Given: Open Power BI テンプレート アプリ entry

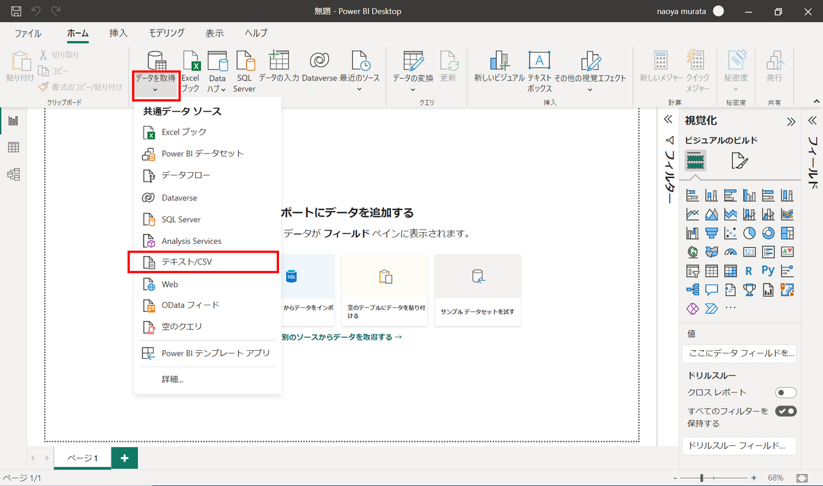Looking at the screenshot, I should click(206, 353).
